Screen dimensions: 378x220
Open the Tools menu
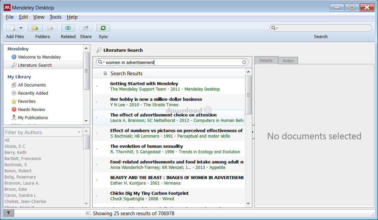coord(55,17)
